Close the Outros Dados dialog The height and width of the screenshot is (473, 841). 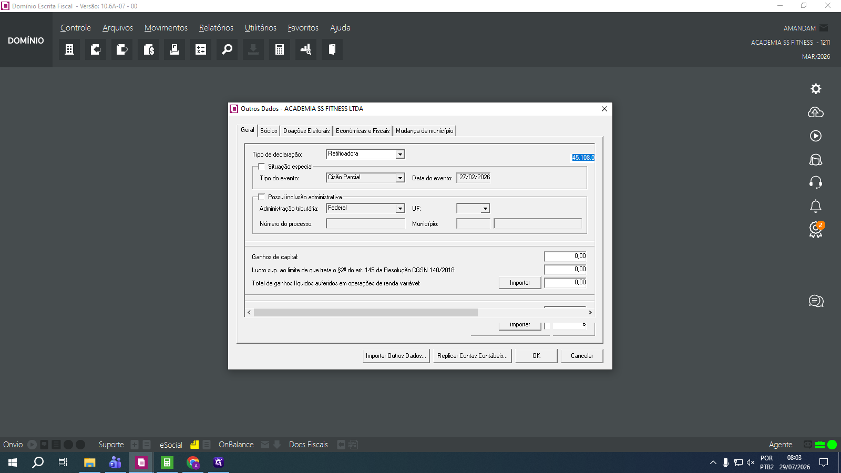click(x=604, y=109)
